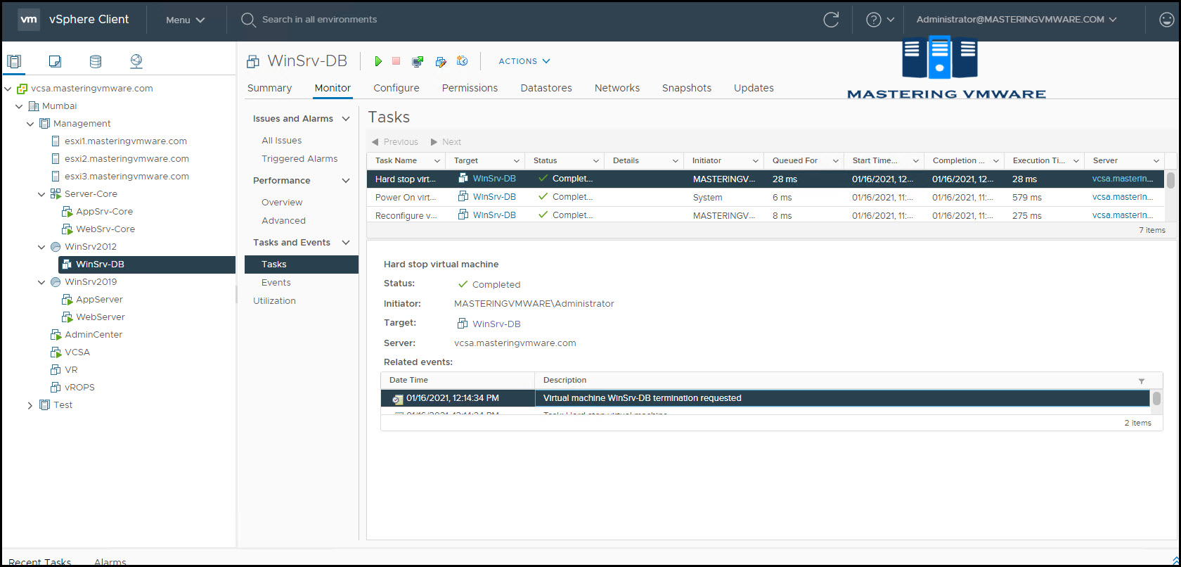Open the Utilization page
The image size is (1181, 567).
point(274,301)
